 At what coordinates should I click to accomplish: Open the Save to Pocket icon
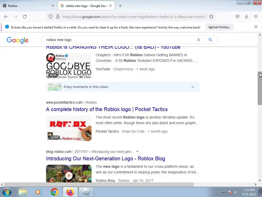pos(237,16)
